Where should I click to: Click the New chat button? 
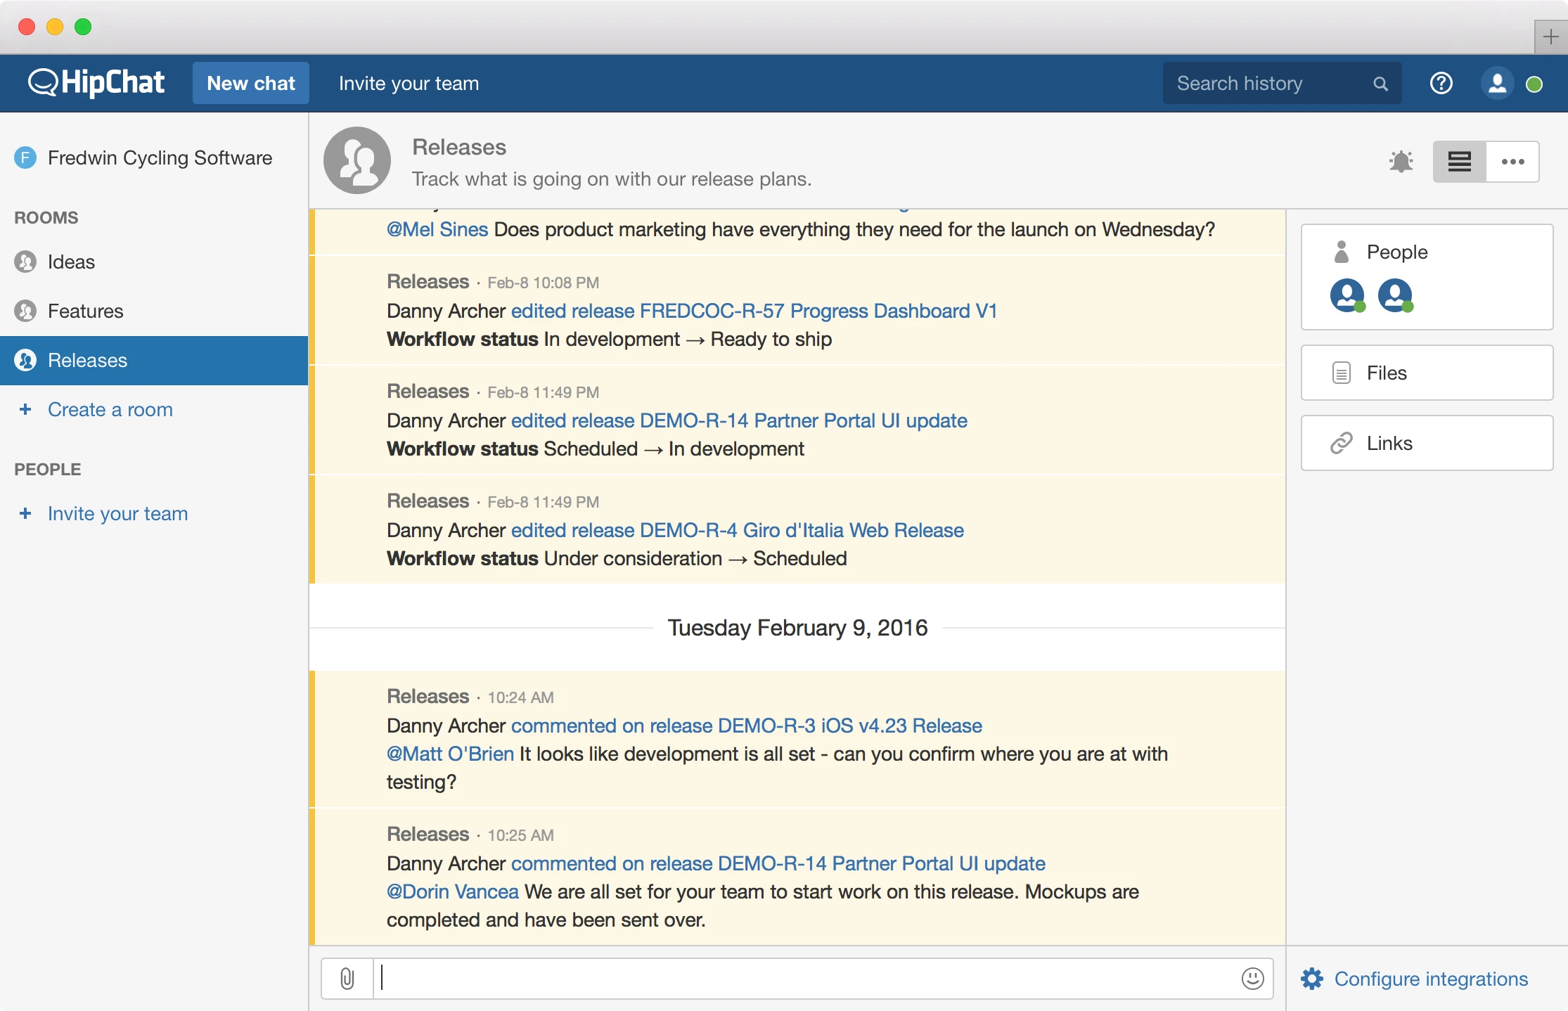[251, 83]
